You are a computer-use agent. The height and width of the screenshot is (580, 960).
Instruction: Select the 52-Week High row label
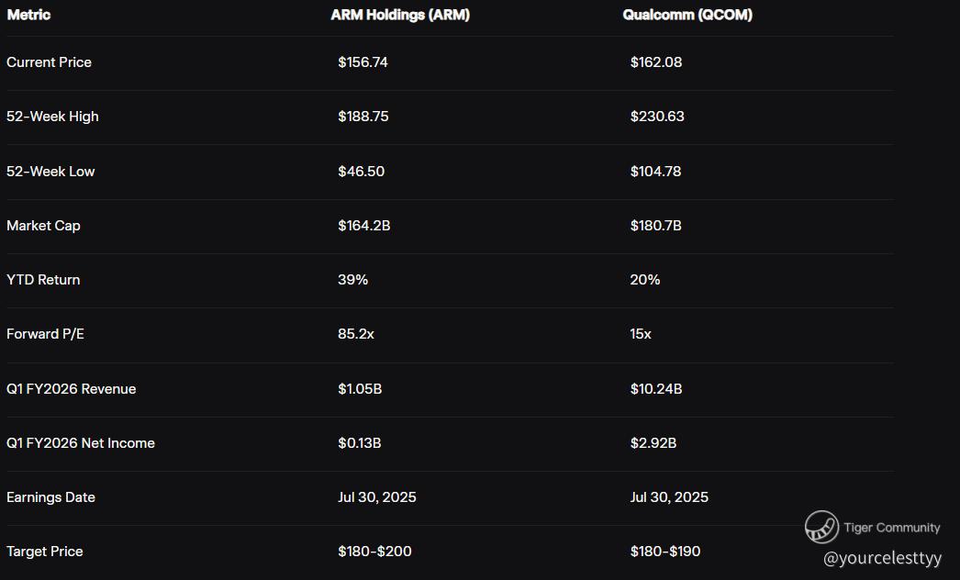(x=52, y=117)
